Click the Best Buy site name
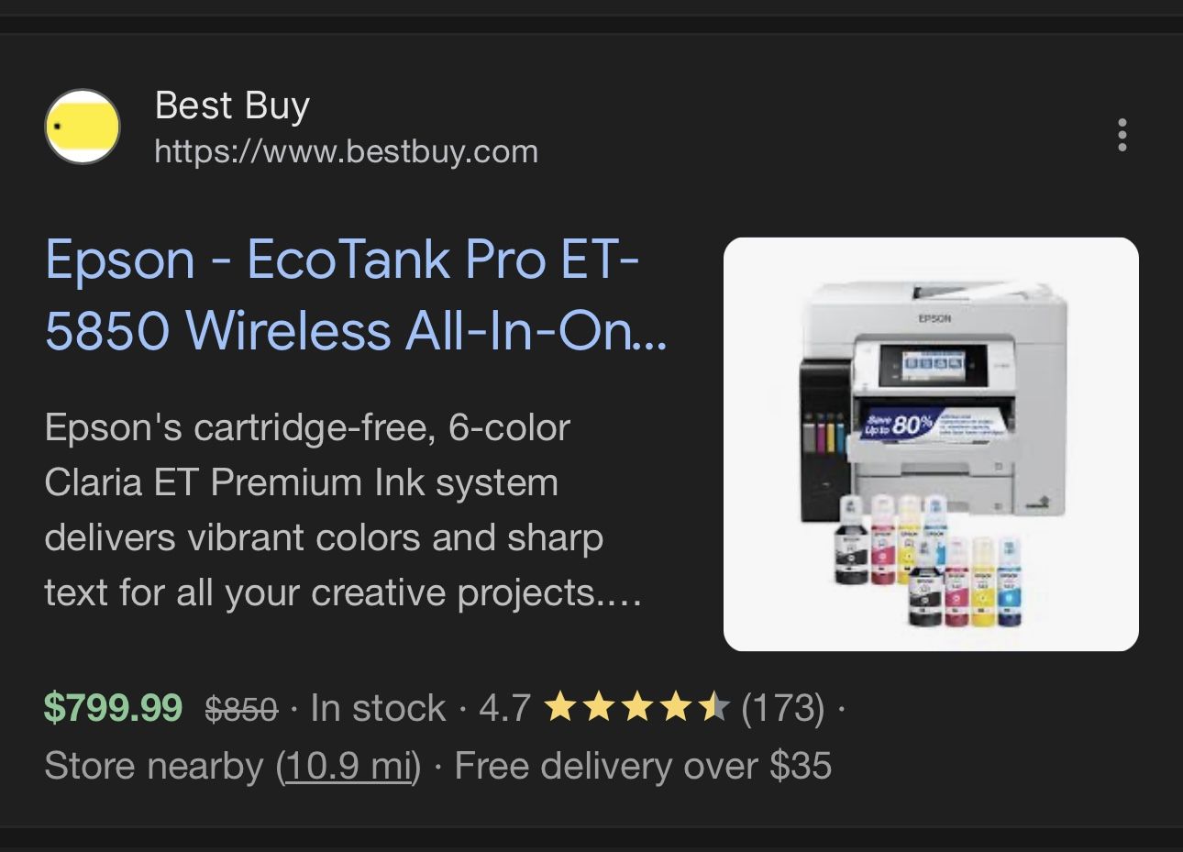The image size is (1183, 852). [x=232, y=105]
